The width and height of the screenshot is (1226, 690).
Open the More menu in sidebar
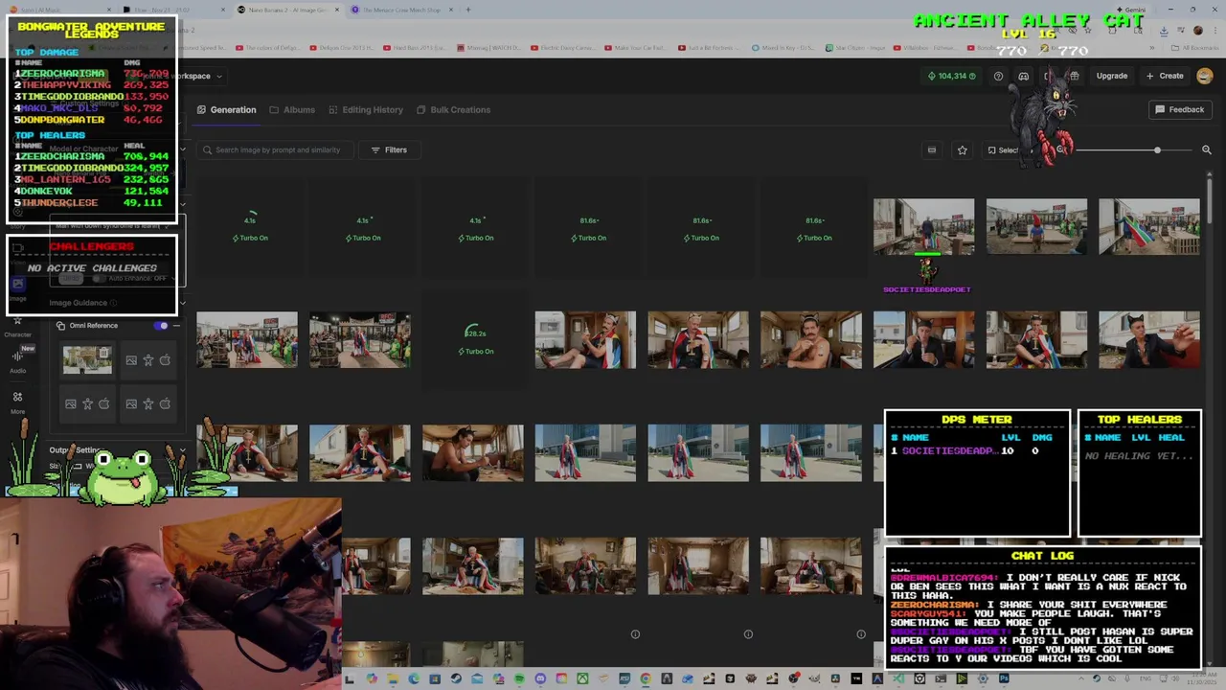point(17,402)
